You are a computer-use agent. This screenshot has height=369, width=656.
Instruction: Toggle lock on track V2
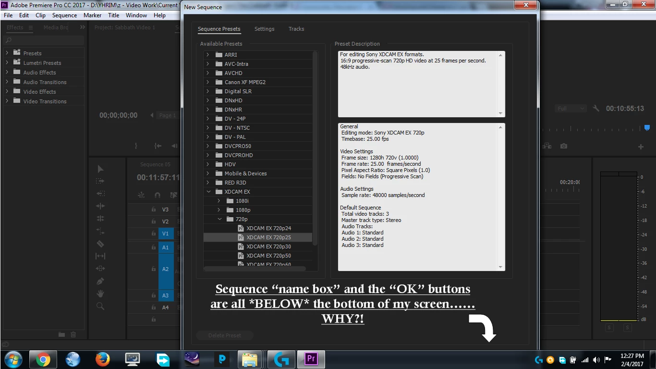[x=154, y=221]
